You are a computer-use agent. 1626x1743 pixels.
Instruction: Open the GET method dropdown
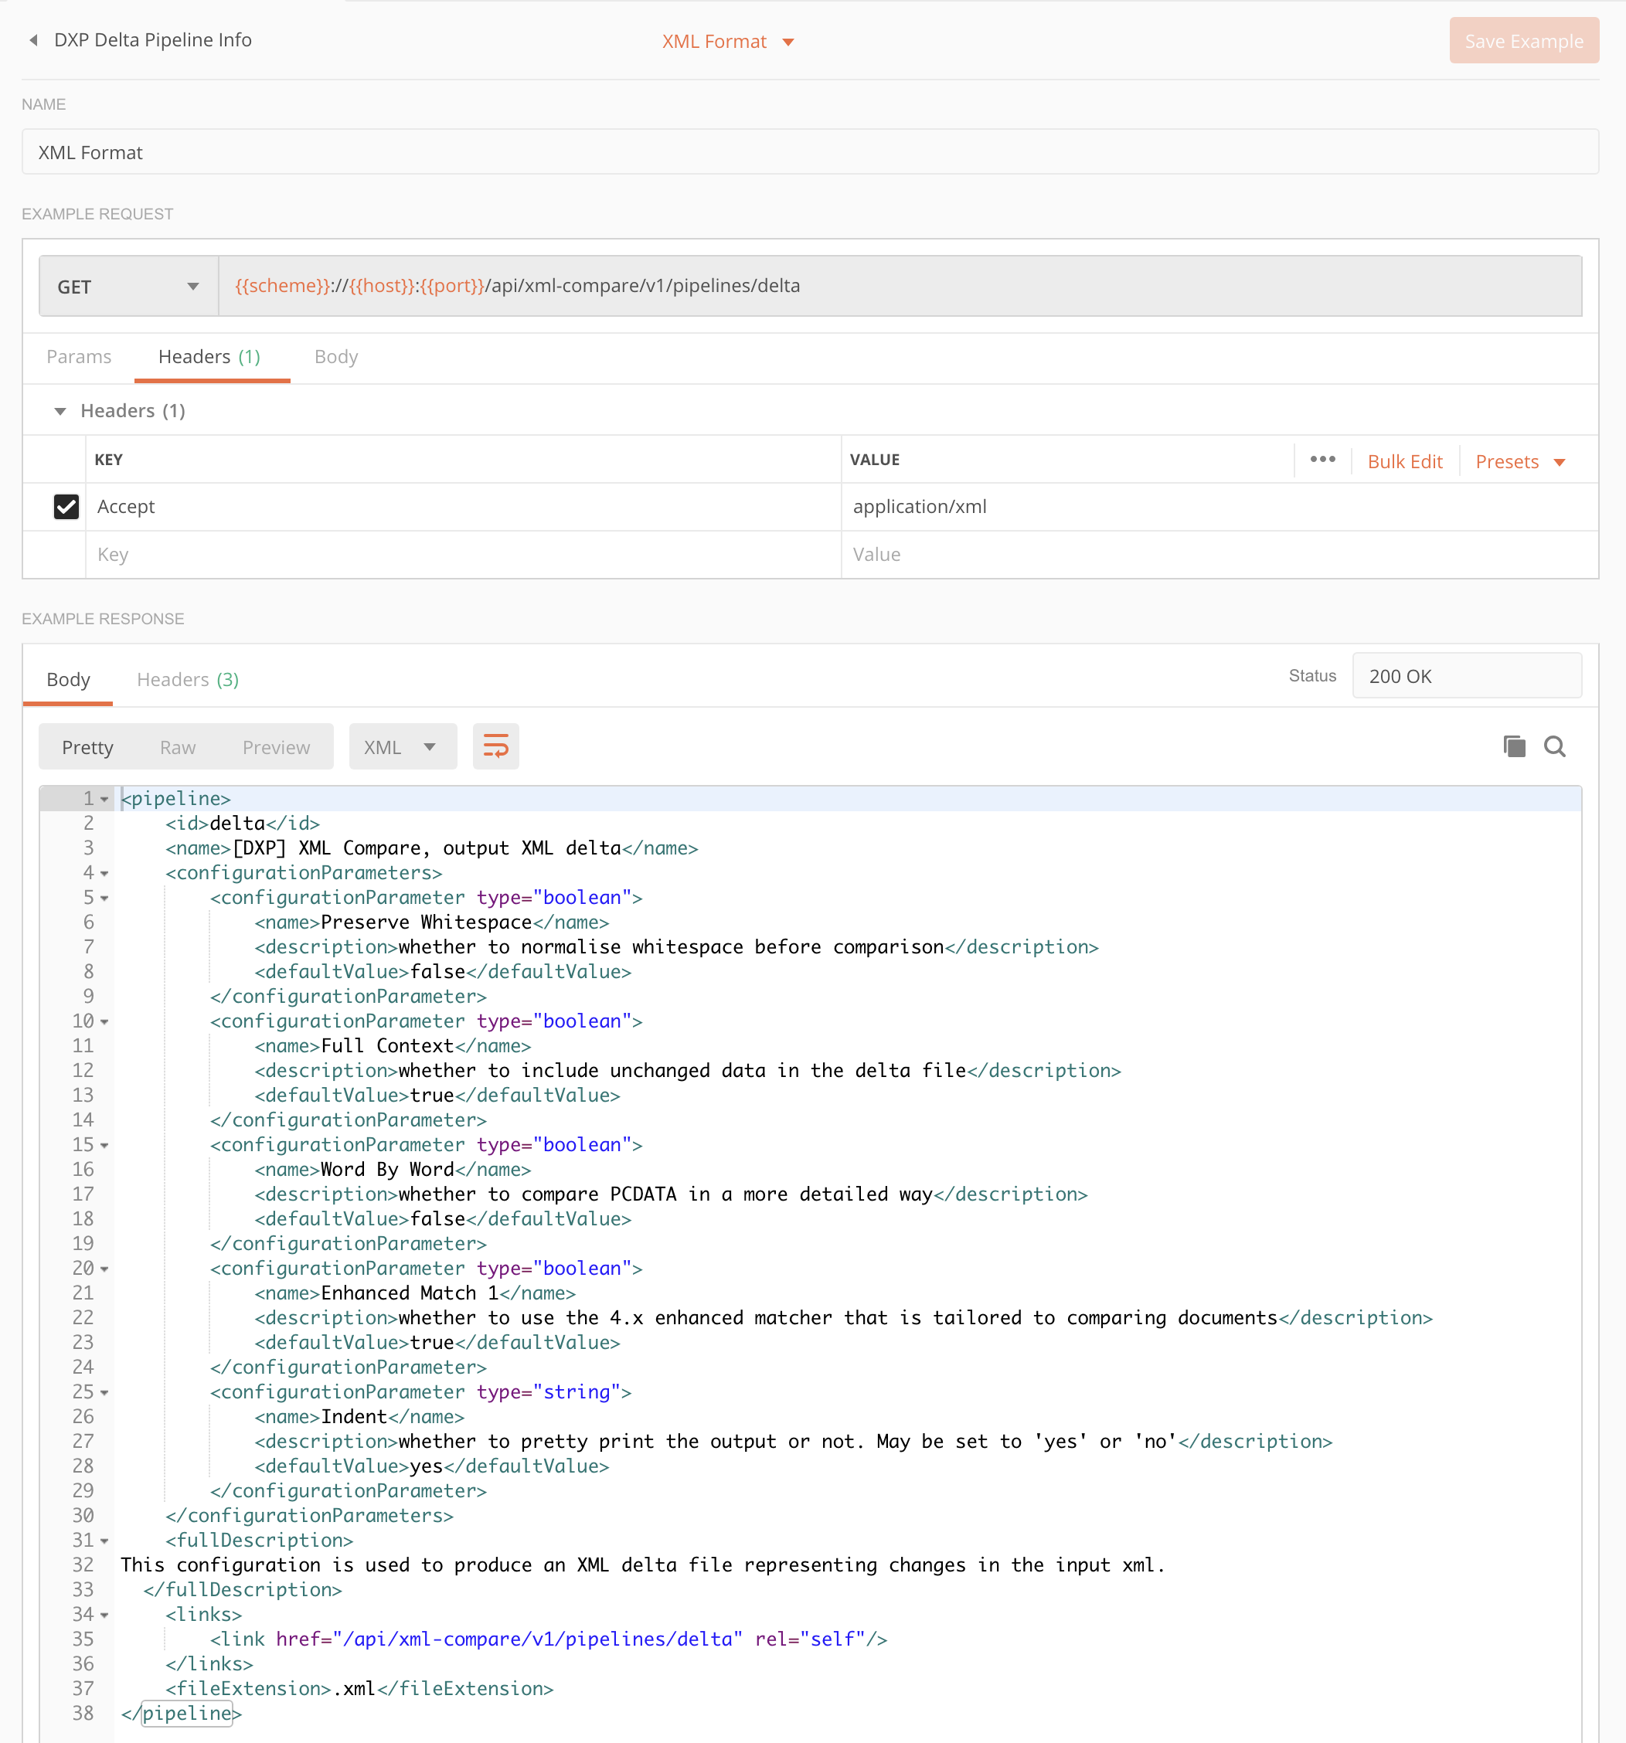(128, 287)
